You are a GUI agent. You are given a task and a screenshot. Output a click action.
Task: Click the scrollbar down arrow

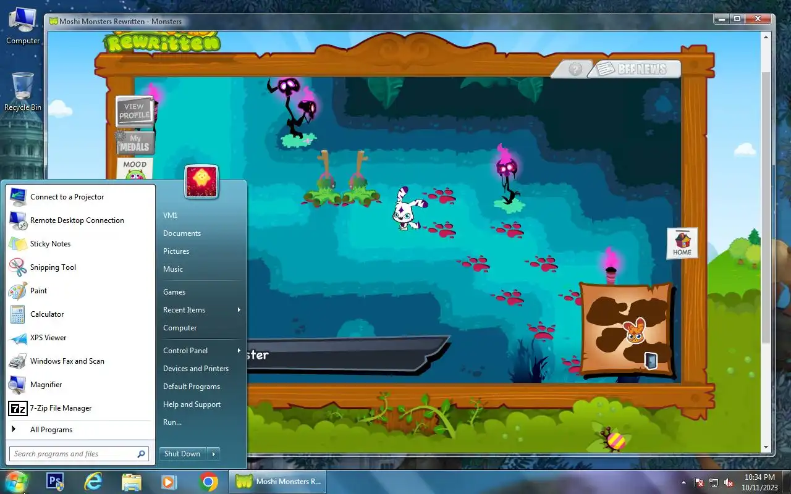tap(766, 448)
